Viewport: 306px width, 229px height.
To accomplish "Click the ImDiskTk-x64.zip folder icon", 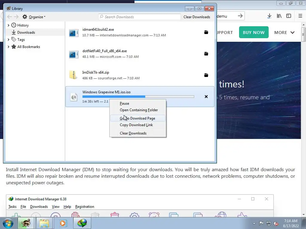I will click(x=74, y=75).
